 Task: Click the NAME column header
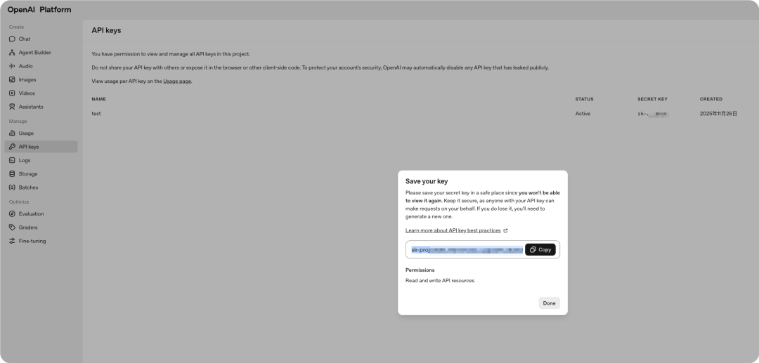click(99, 99)
